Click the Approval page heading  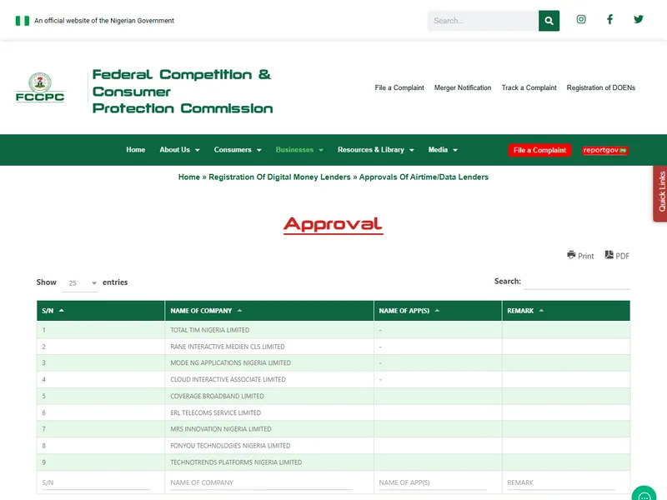tap(333, 224)
